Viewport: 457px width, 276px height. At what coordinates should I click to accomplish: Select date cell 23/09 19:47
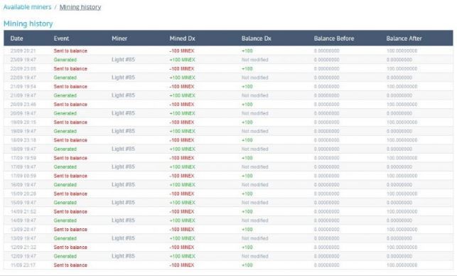click(23, 60)
